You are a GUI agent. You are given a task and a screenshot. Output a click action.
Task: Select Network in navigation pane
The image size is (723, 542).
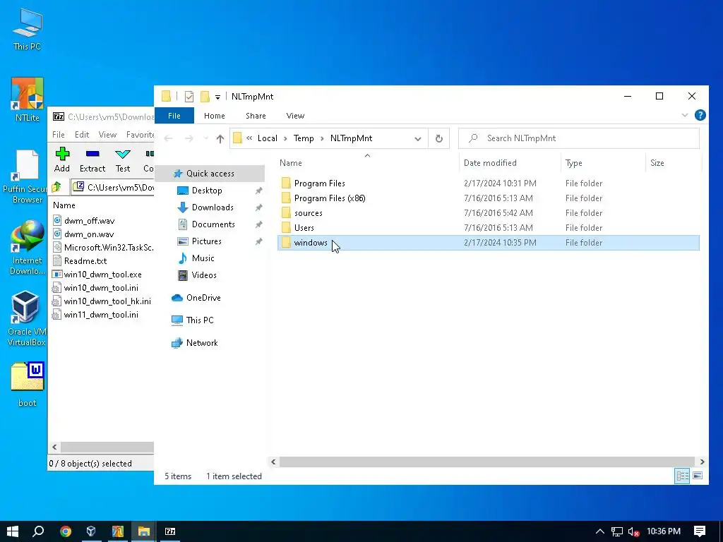coord(202,343)
